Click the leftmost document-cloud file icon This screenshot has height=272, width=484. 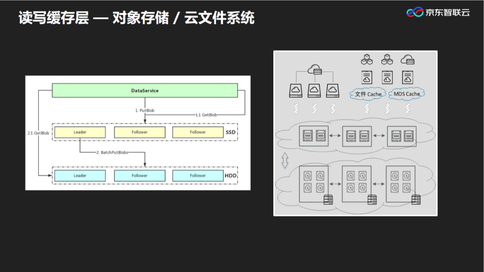pyautogui.click(x=367, y=77)
